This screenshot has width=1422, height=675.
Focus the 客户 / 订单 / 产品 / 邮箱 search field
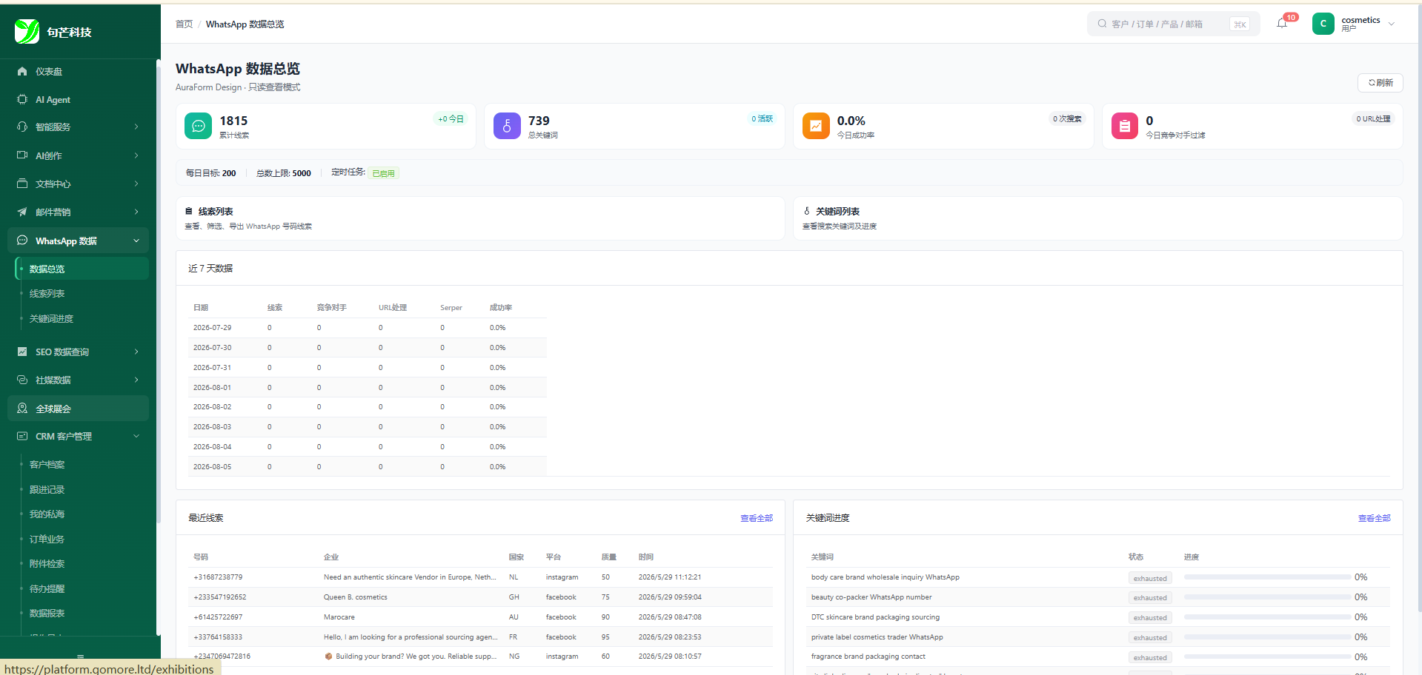(1174, 24)
